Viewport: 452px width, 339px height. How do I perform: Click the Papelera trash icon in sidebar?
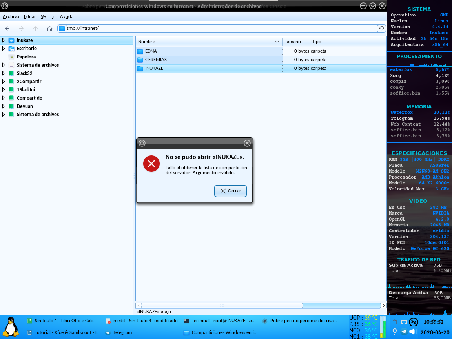[11, 57]
